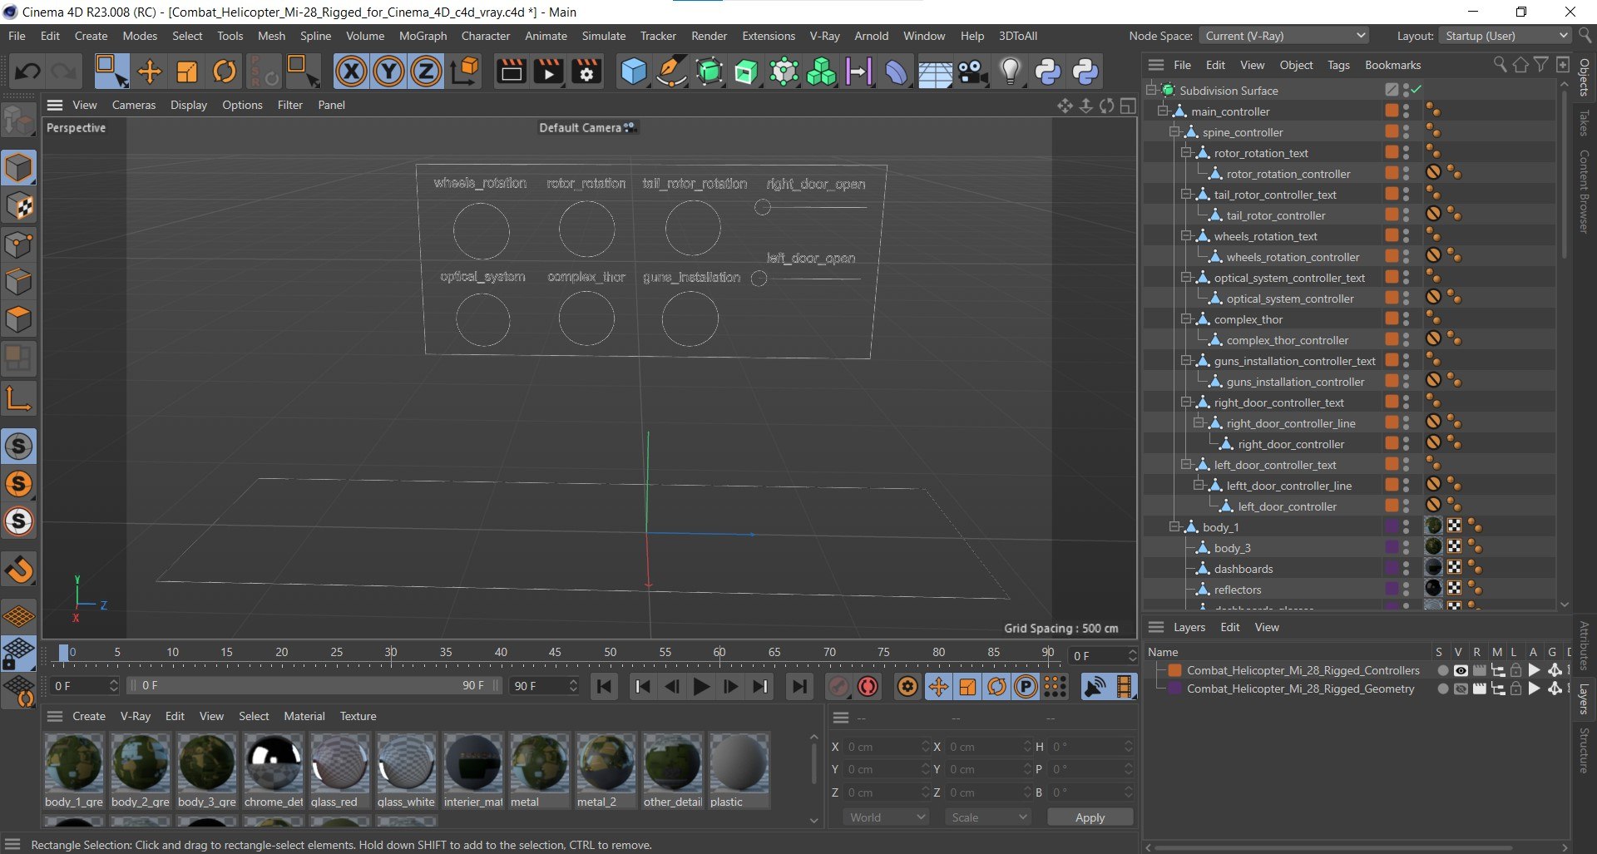Screen dimensions: 1597x854
Task: Open Material manager Create menu
Action: pos(89,716)
